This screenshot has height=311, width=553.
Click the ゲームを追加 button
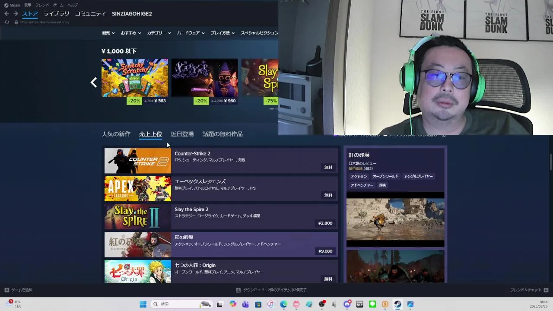click(x=18, y=290)
